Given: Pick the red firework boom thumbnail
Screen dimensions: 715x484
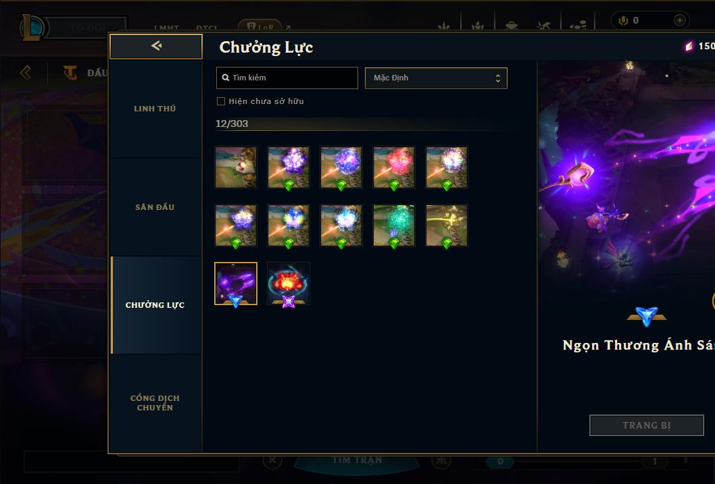Looking at the screenshot, I should [x=393, y=167].
